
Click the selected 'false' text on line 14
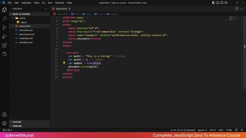point(97,63)
